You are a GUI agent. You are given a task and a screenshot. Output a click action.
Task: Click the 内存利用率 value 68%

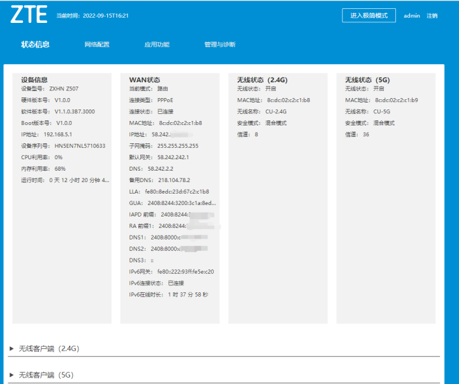pyautogui.click(x=60, y=169)
